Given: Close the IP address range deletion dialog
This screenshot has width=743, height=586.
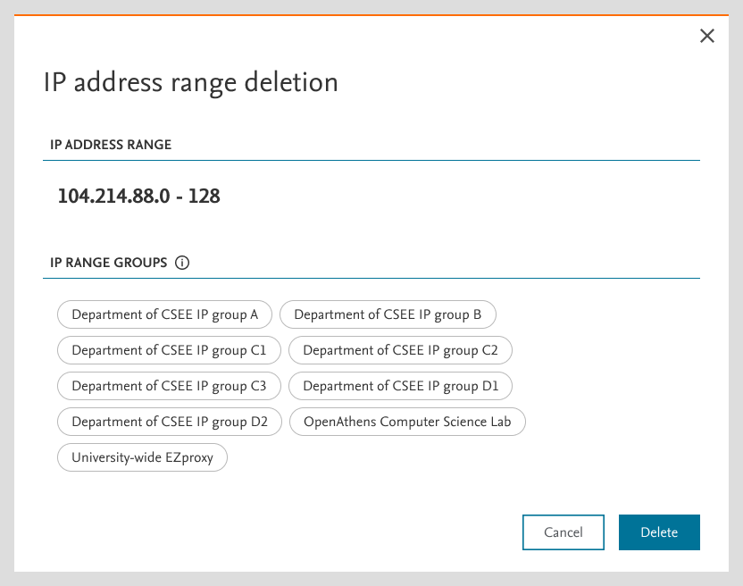Looking at the screenshot, I should (x=707, y=36).
